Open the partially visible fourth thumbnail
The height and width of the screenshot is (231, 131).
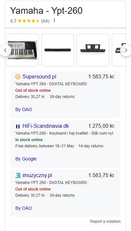(x=119, y=50)
